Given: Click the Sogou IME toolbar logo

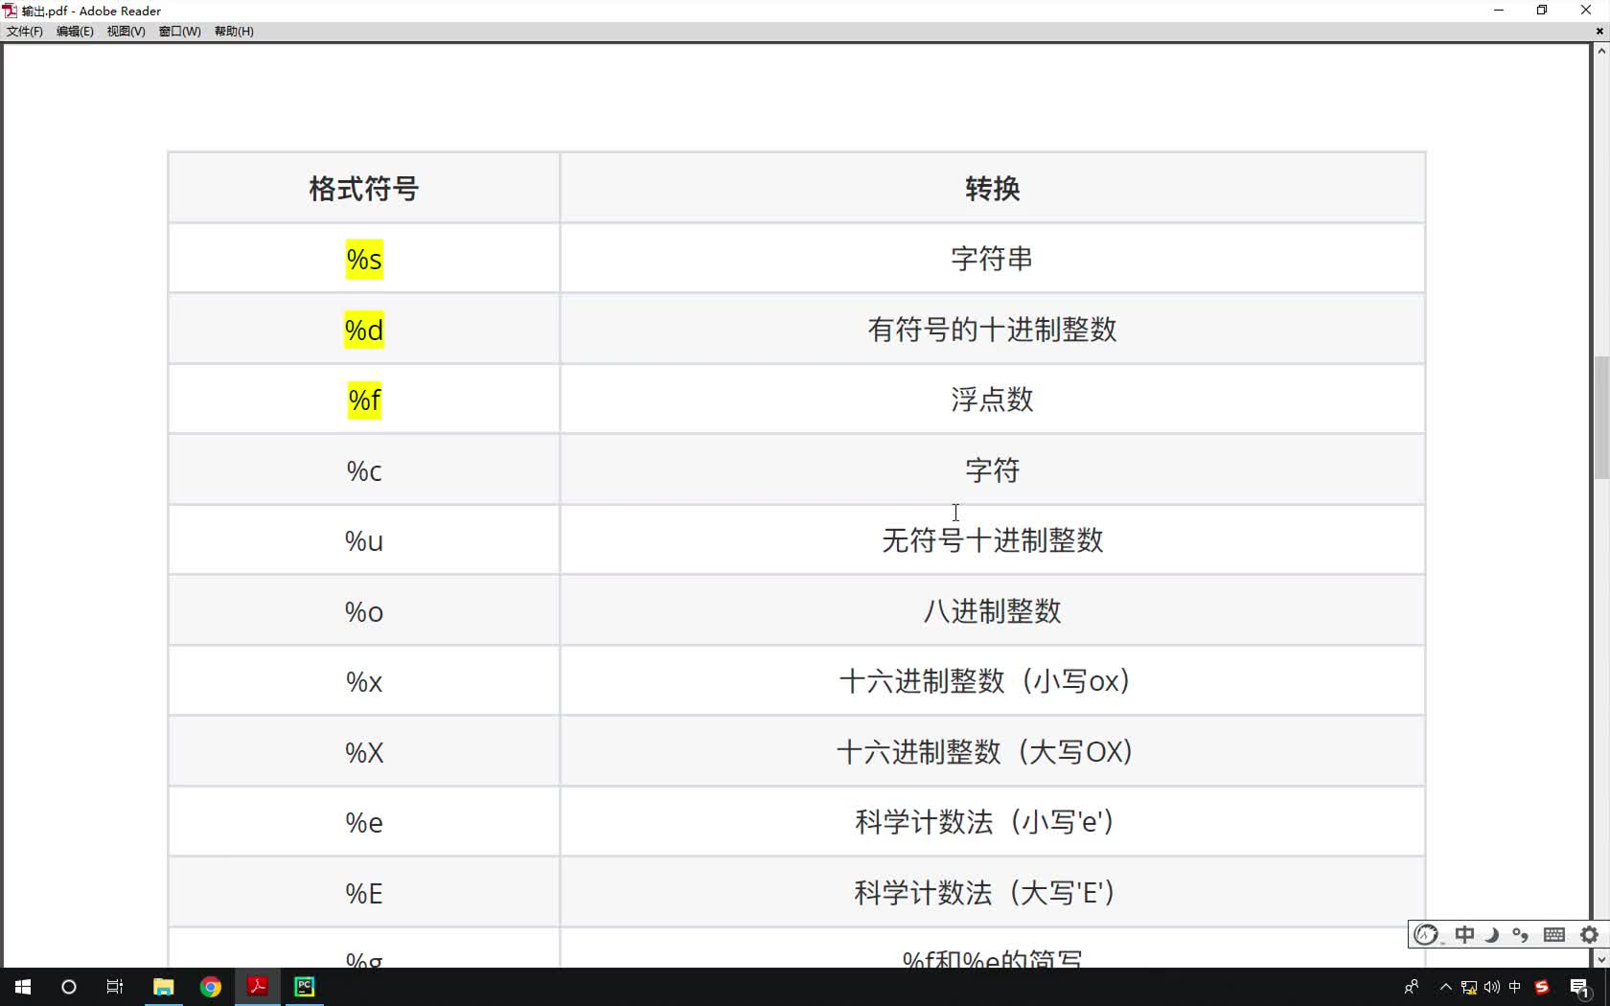Looking at the screenshot, I should pos(1427,934).
